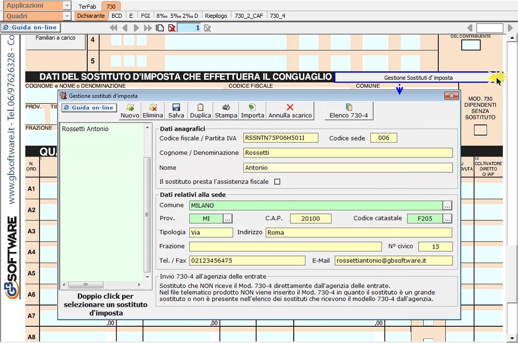Jump to last record arrow
Viewport: 518px width, 343px height.
[x=148, y=28]
